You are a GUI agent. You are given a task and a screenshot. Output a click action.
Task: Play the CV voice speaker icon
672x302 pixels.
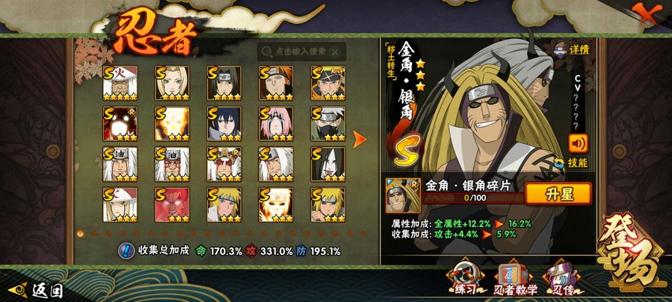click(578, 144)
